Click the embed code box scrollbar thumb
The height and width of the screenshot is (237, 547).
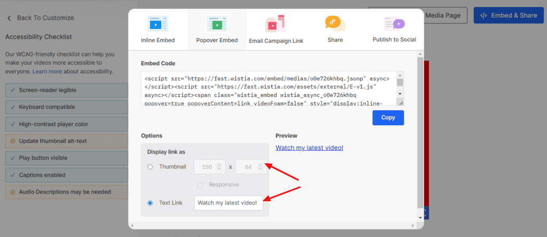400,82
